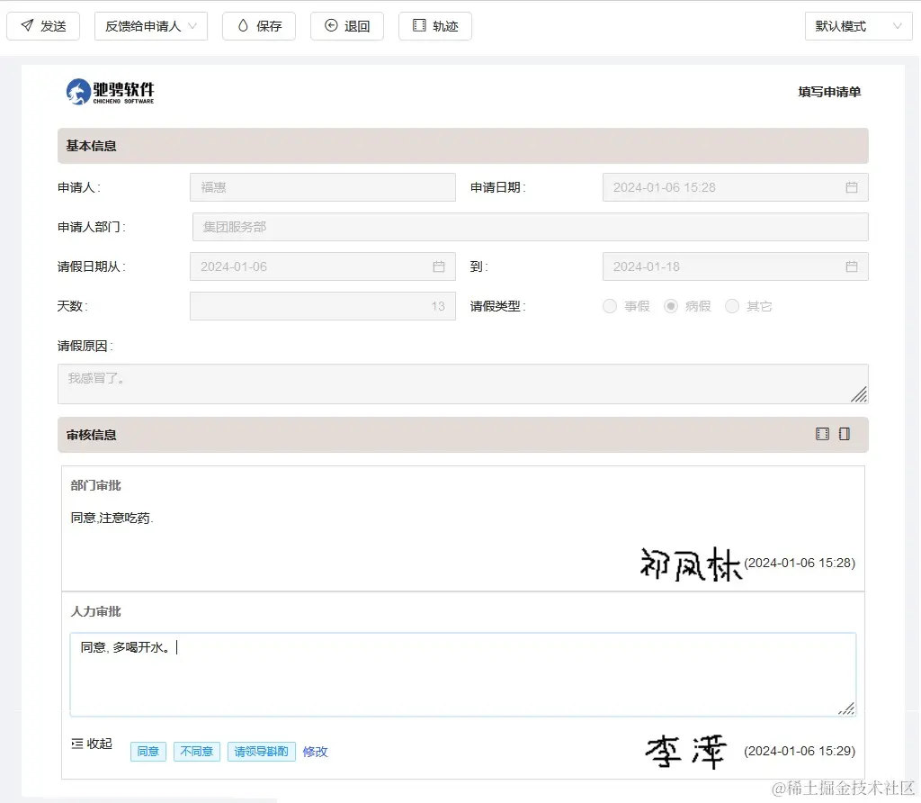Click the 请假日期从 field 2024-01-06
Screen dimensions: 921x803
coord(323,266)
